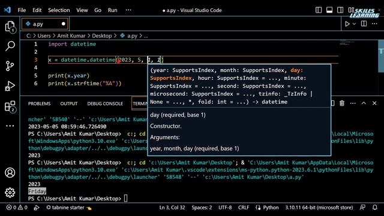
Task: Open notifications bell icon
Action: [374, 208]
